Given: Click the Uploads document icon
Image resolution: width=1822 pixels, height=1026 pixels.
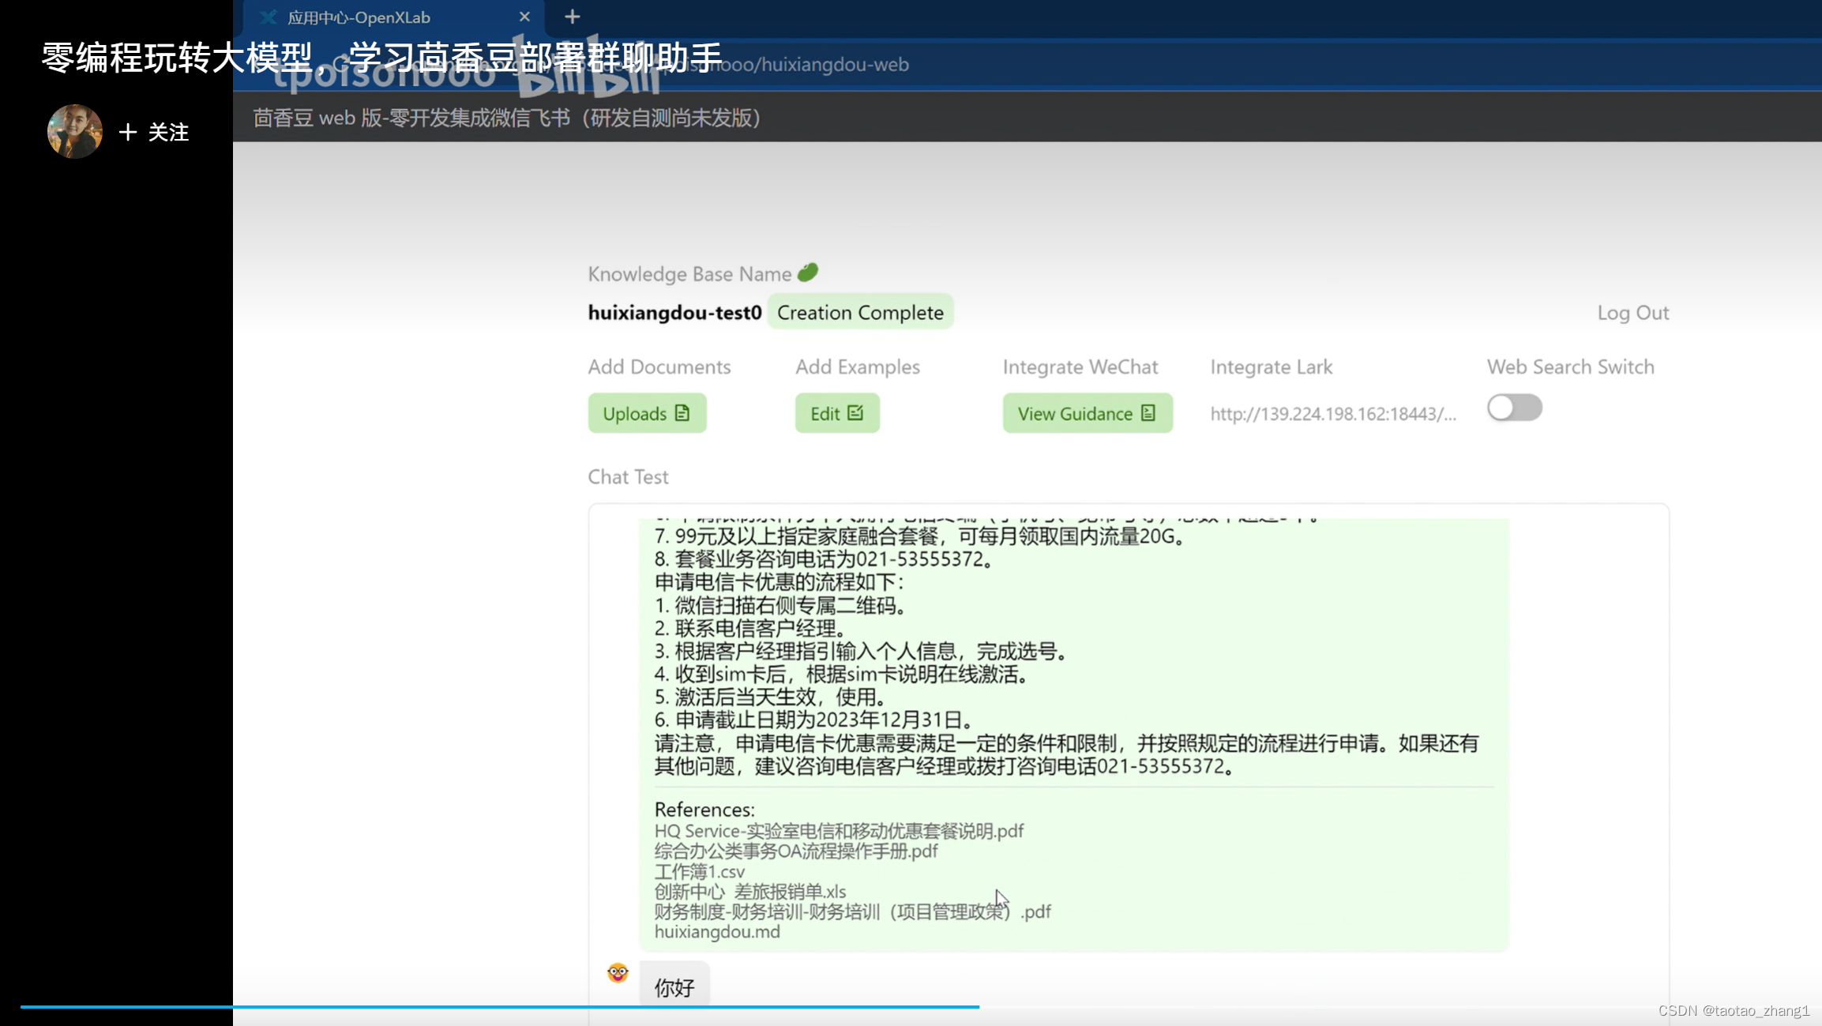Looking at the screenshot, I should [x=682, y=413].
